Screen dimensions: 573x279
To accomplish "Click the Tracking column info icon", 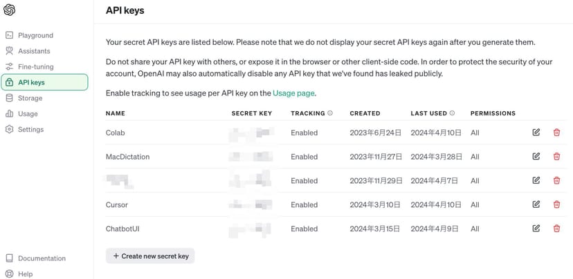I will [330, 113].
